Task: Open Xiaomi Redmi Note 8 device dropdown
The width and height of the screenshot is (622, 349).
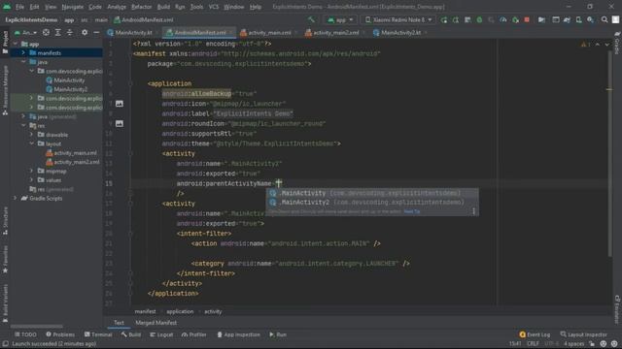Action: [x=398, y=19]
